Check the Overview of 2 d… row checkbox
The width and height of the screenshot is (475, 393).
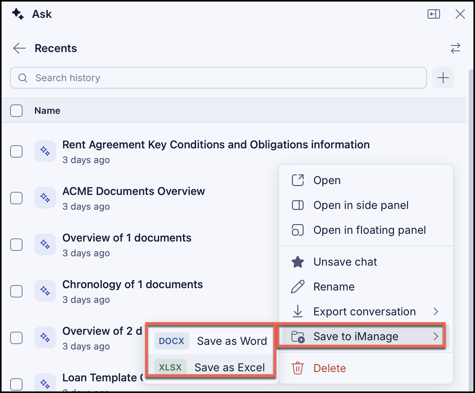(16, 338)
